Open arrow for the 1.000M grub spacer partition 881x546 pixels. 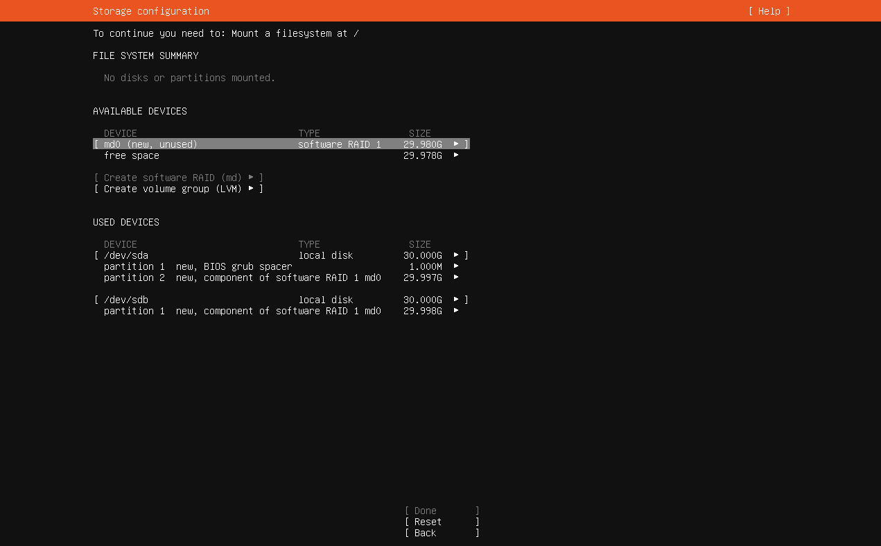456,266
